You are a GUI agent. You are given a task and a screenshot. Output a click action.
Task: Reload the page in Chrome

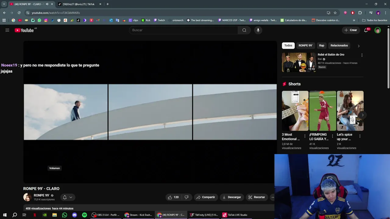click(x=19, y=13)
